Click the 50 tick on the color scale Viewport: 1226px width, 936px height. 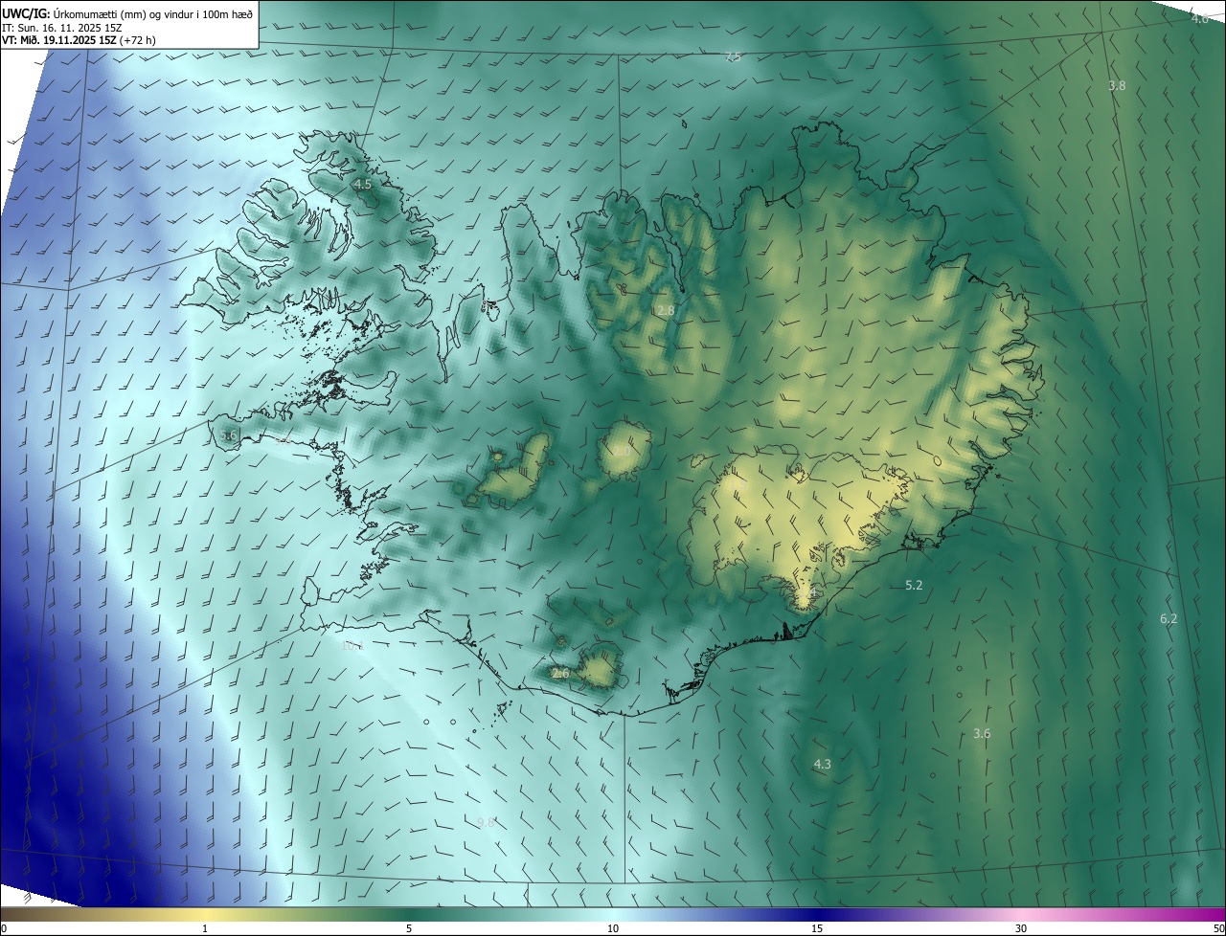(x=1218, y=928)
